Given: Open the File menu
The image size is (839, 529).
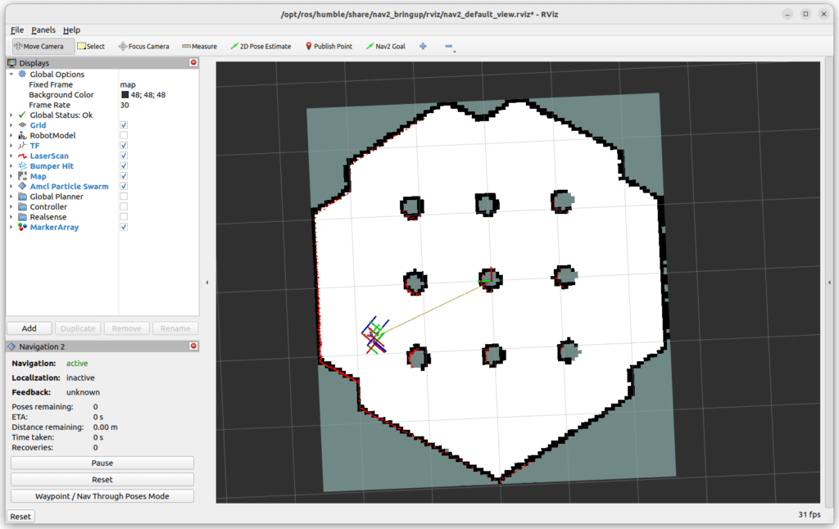Looking at the screenshot, I should point(17,30).
